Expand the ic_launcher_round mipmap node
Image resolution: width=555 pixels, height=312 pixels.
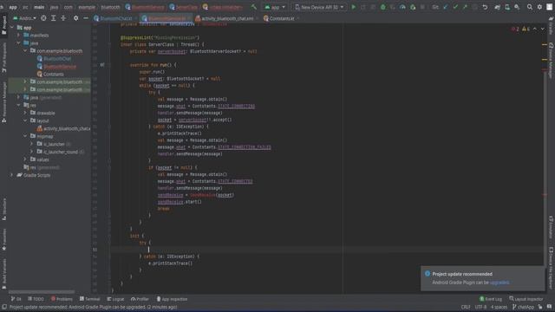(31, 153)
